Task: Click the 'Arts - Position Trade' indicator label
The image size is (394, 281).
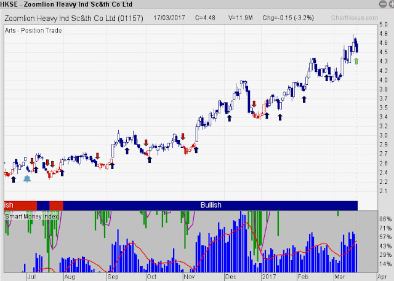Action: click(x=33, y=31)
